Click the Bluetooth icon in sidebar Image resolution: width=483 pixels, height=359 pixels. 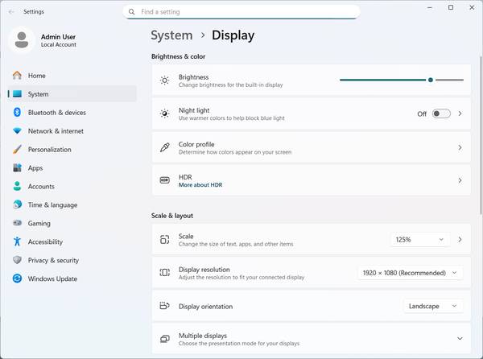point(17,112)
